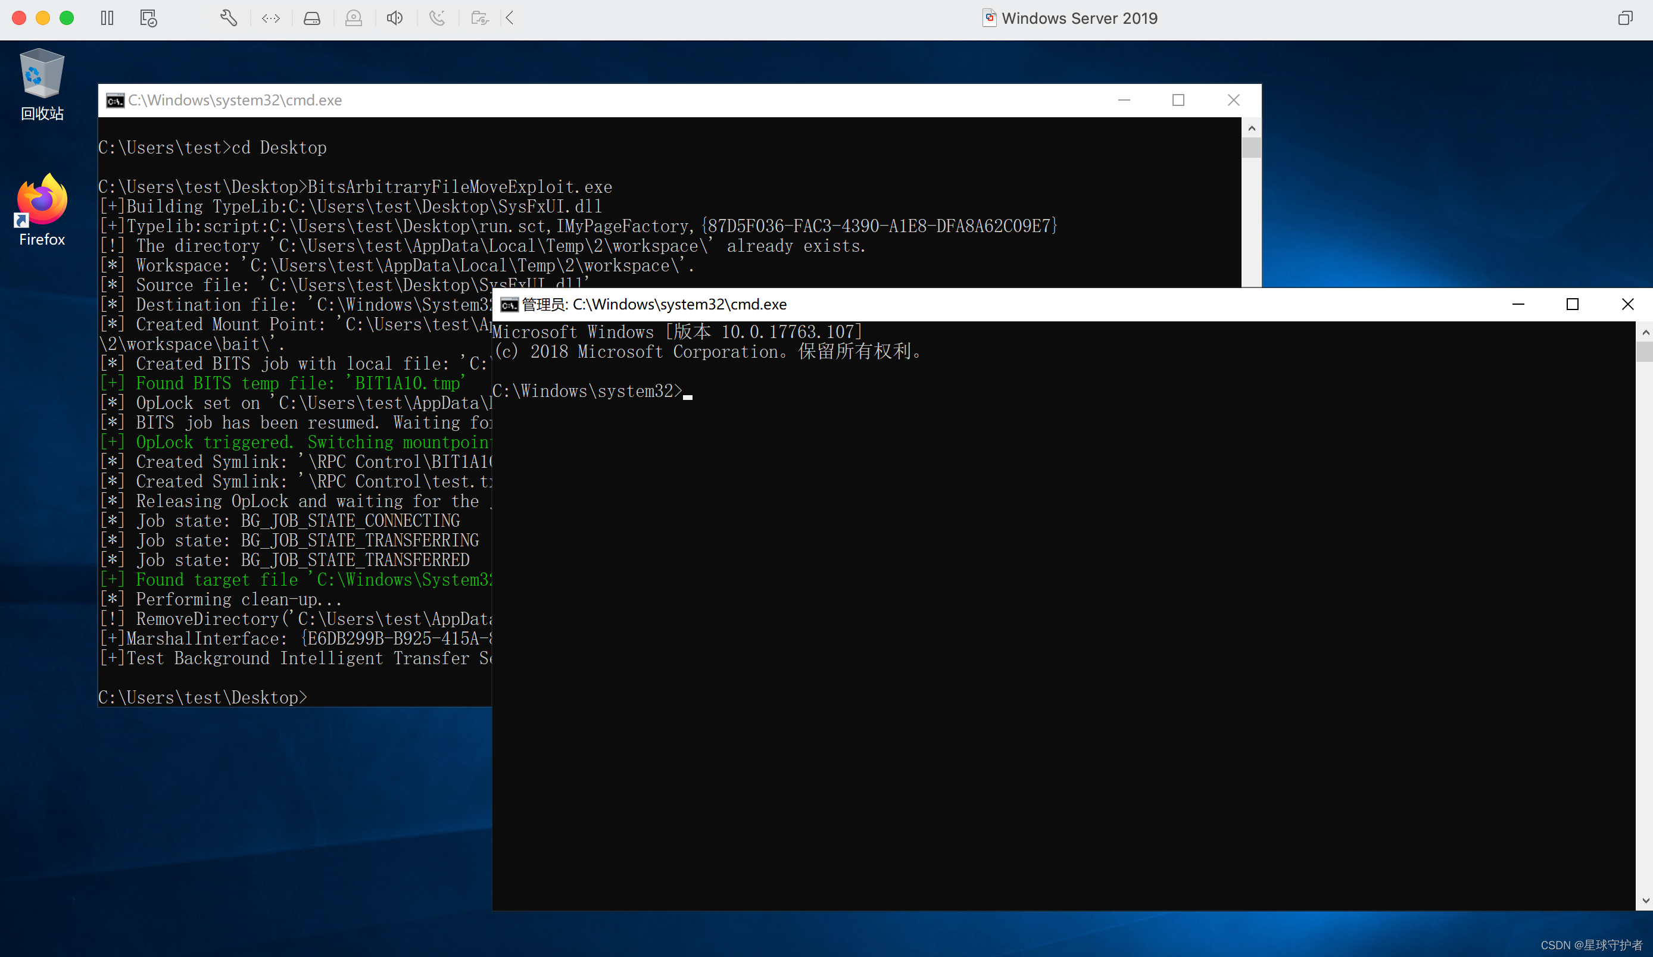Image resolution: width=1653 pixels, height=957 pixels.
Task: Open the shared folders camera icon
Action: coord(479,18)
